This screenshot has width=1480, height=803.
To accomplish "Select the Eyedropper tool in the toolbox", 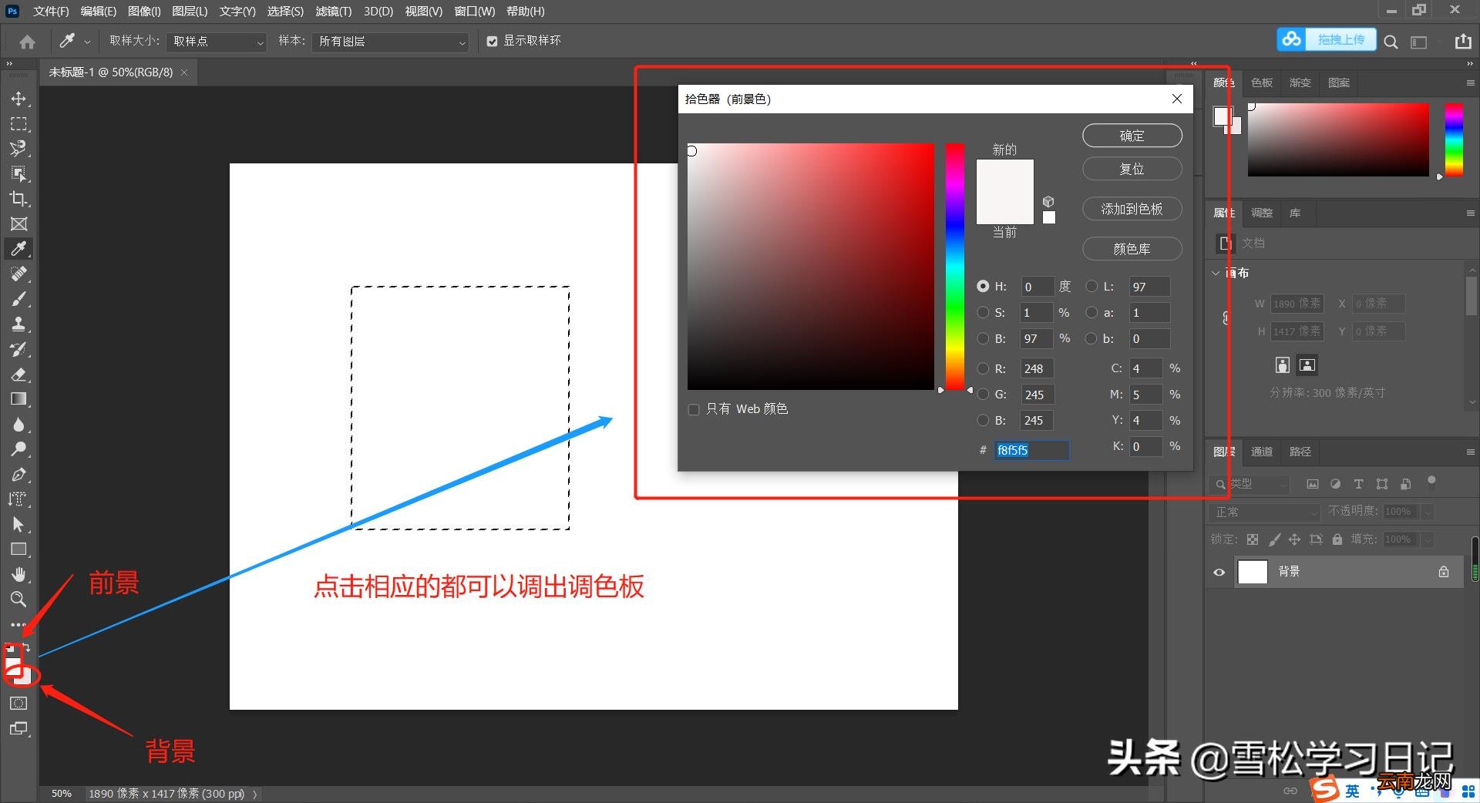I will pos(18,249).
